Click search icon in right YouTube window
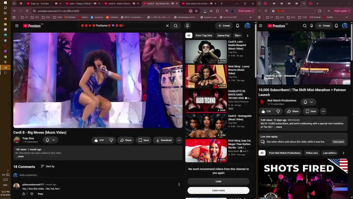Image resolution: width=353 pixels, height=199 pixels. (304, 26)
